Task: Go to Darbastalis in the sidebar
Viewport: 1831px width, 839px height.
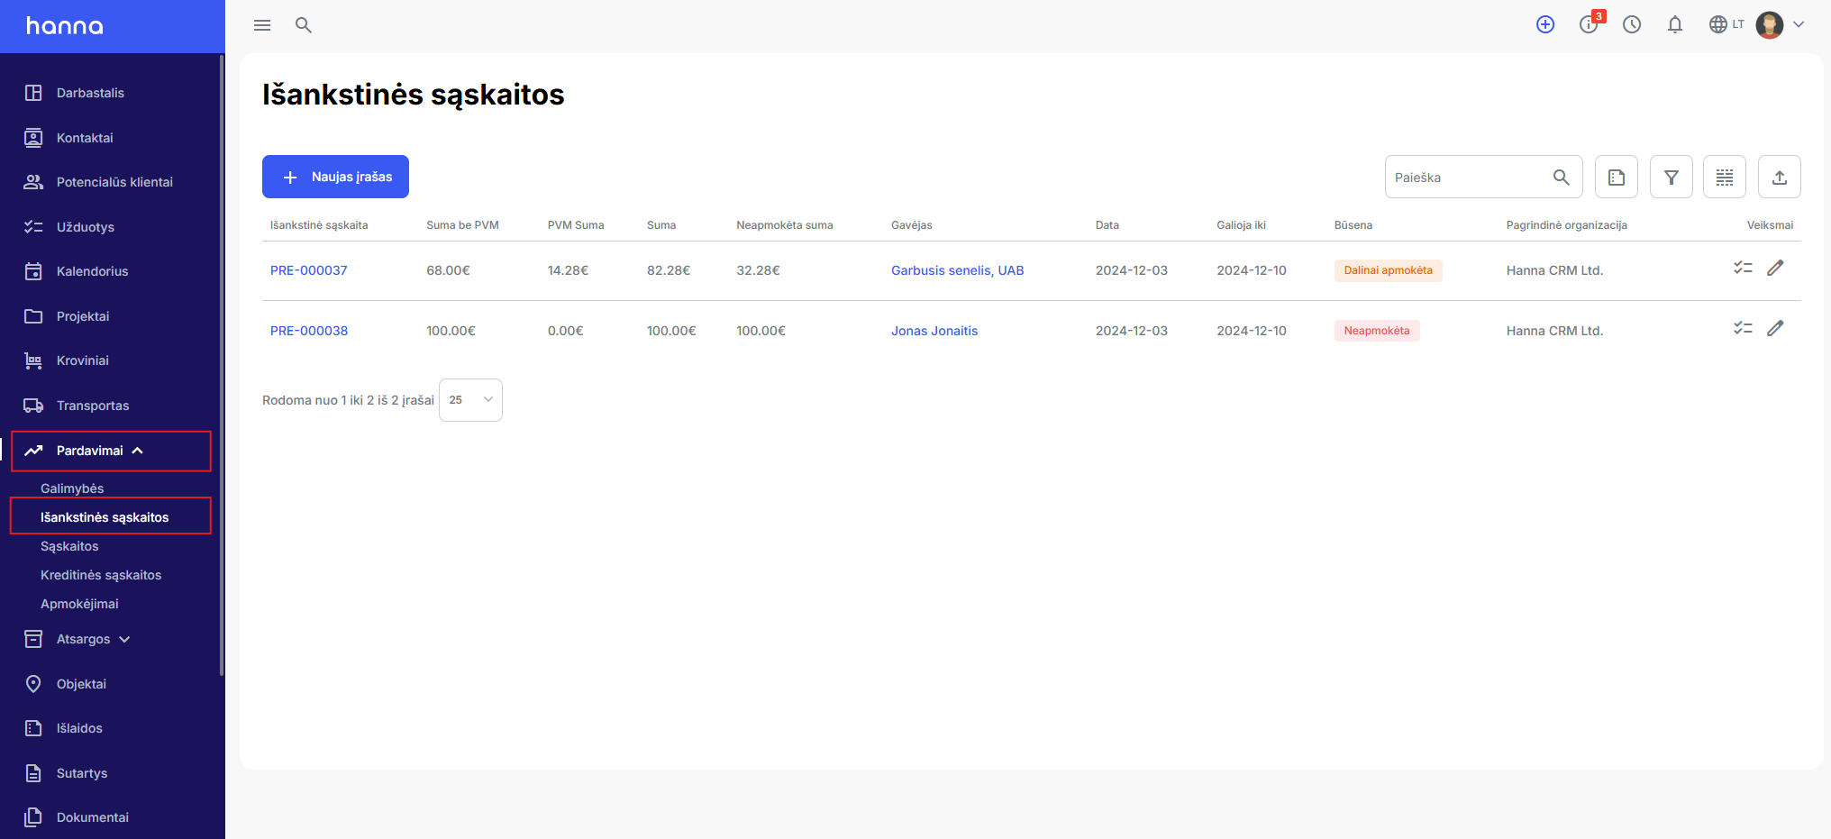Action: 90,93
